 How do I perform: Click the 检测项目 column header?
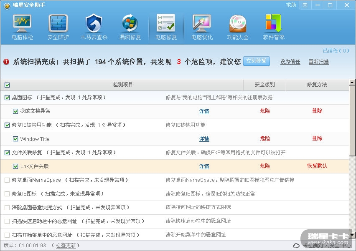click(123, 85)
